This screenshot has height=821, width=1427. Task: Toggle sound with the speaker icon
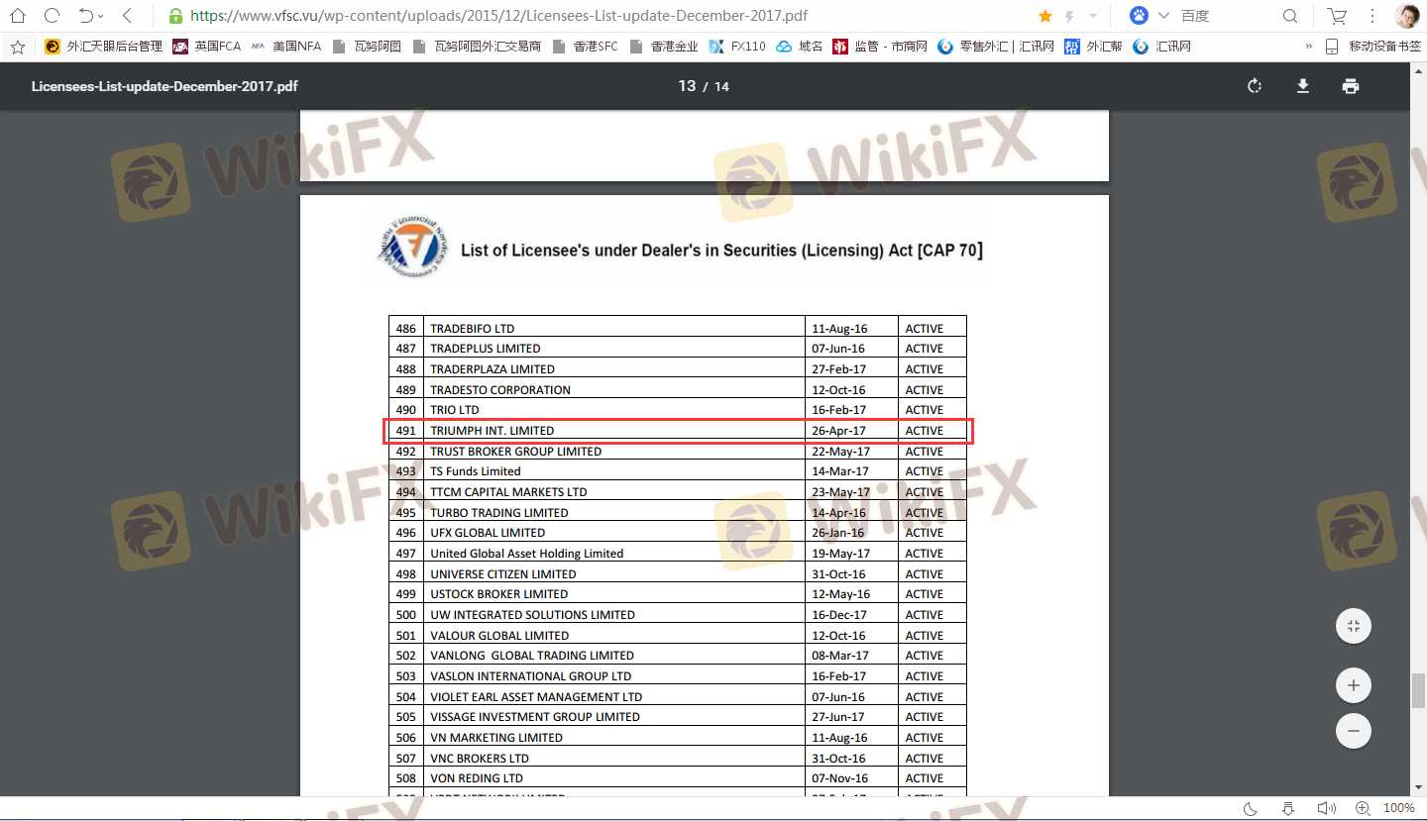coord(1325,808)
